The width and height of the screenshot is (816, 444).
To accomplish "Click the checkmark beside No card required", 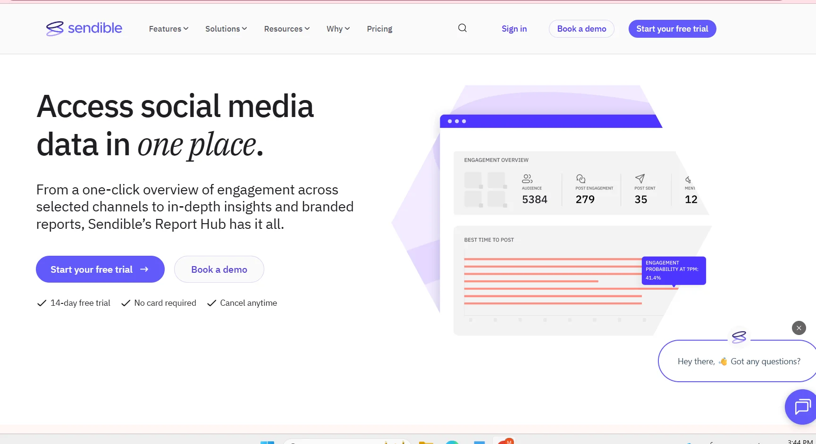I will [x=125, y=303].
